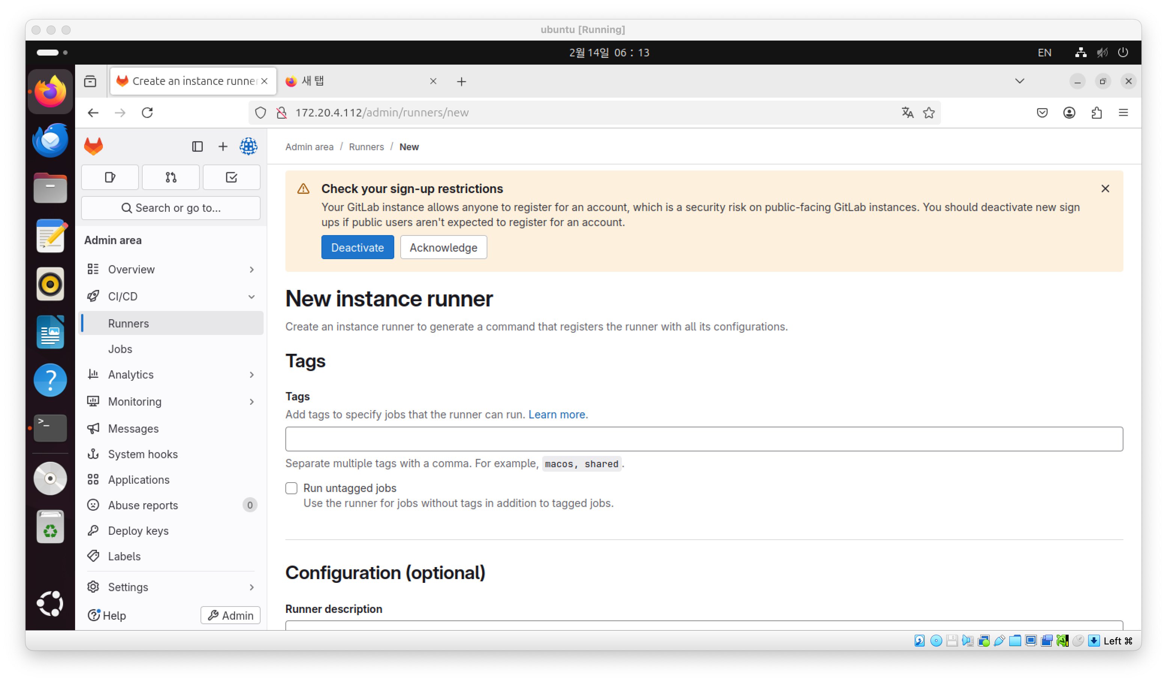Image resolution: width=1167 pixels, height=682 pixels.
Task: Click the insecure connection lock icon
Action: click(282, 113)
